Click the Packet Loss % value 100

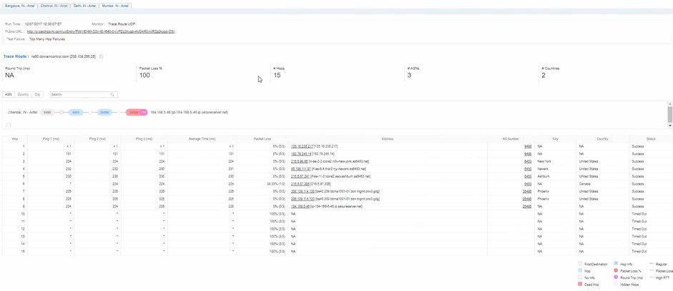pos(144,76)
